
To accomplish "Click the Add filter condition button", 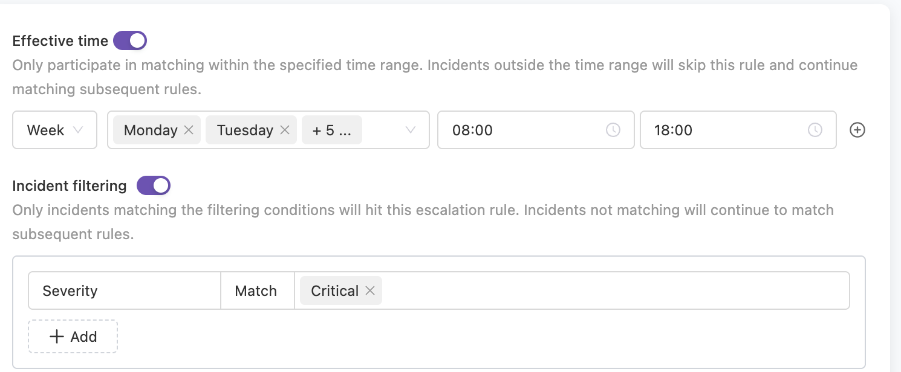I will pos(73,336).
